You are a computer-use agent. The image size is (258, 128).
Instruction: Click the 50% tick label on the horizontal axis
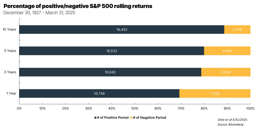[x=135, y=108]
